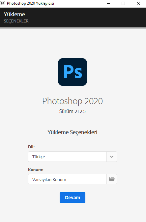This screenshot has height=222, width=146.
Task: Click the folder browse icon next to Konum
Action: click(x=112, y=179)
